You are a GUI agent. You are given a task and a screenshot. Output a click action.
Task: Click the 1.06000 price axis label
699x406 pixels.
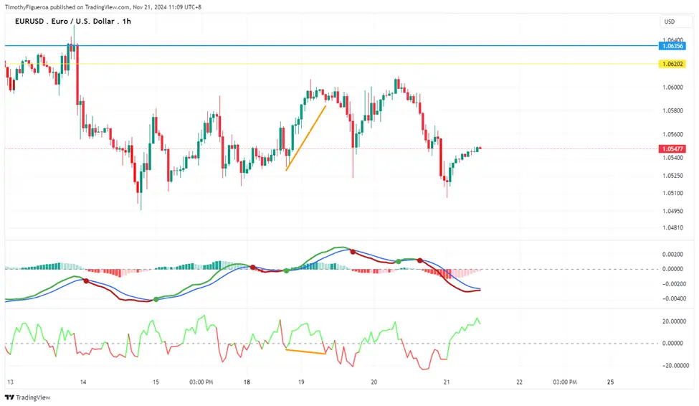point(672,88)
